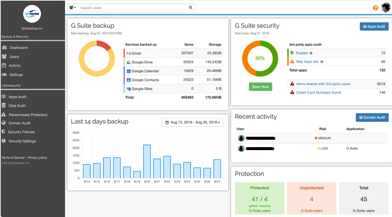Open Dashboard in the sidebar
Screen dimensions: 392x217
pyautogui.click(x=18, y=48)
